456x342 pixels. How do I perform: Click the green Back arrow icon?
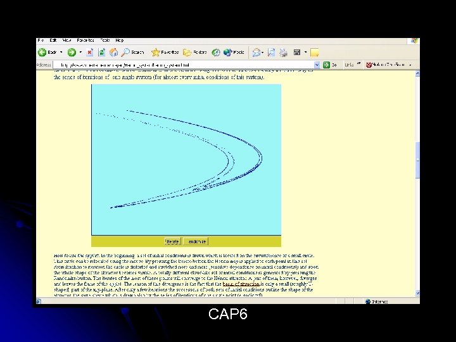tap(42, 53)
